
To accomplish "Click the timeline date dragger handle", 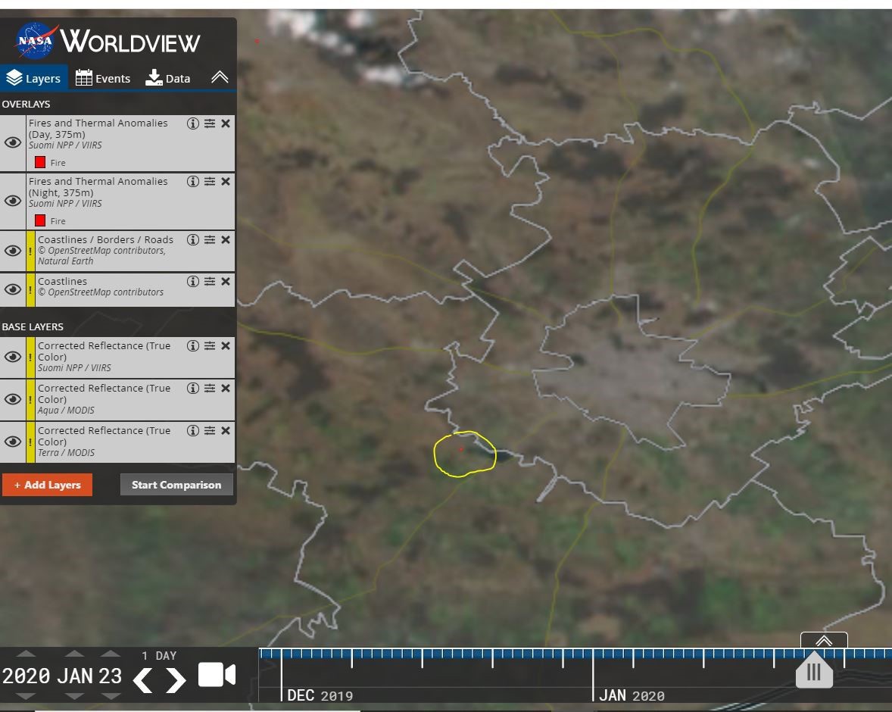I will pyautogui.click(x=814, y=670).
